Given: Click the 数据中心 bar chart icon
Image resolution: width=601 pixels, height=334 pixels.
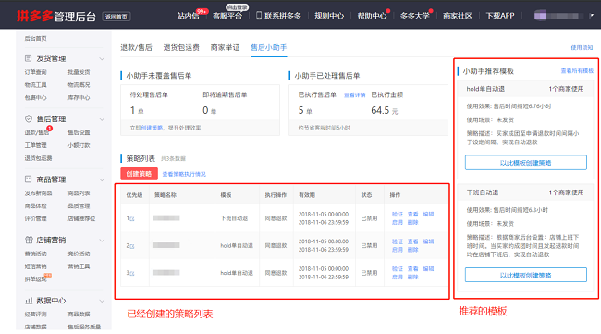Looking at the screenshot, I should 29,301.
